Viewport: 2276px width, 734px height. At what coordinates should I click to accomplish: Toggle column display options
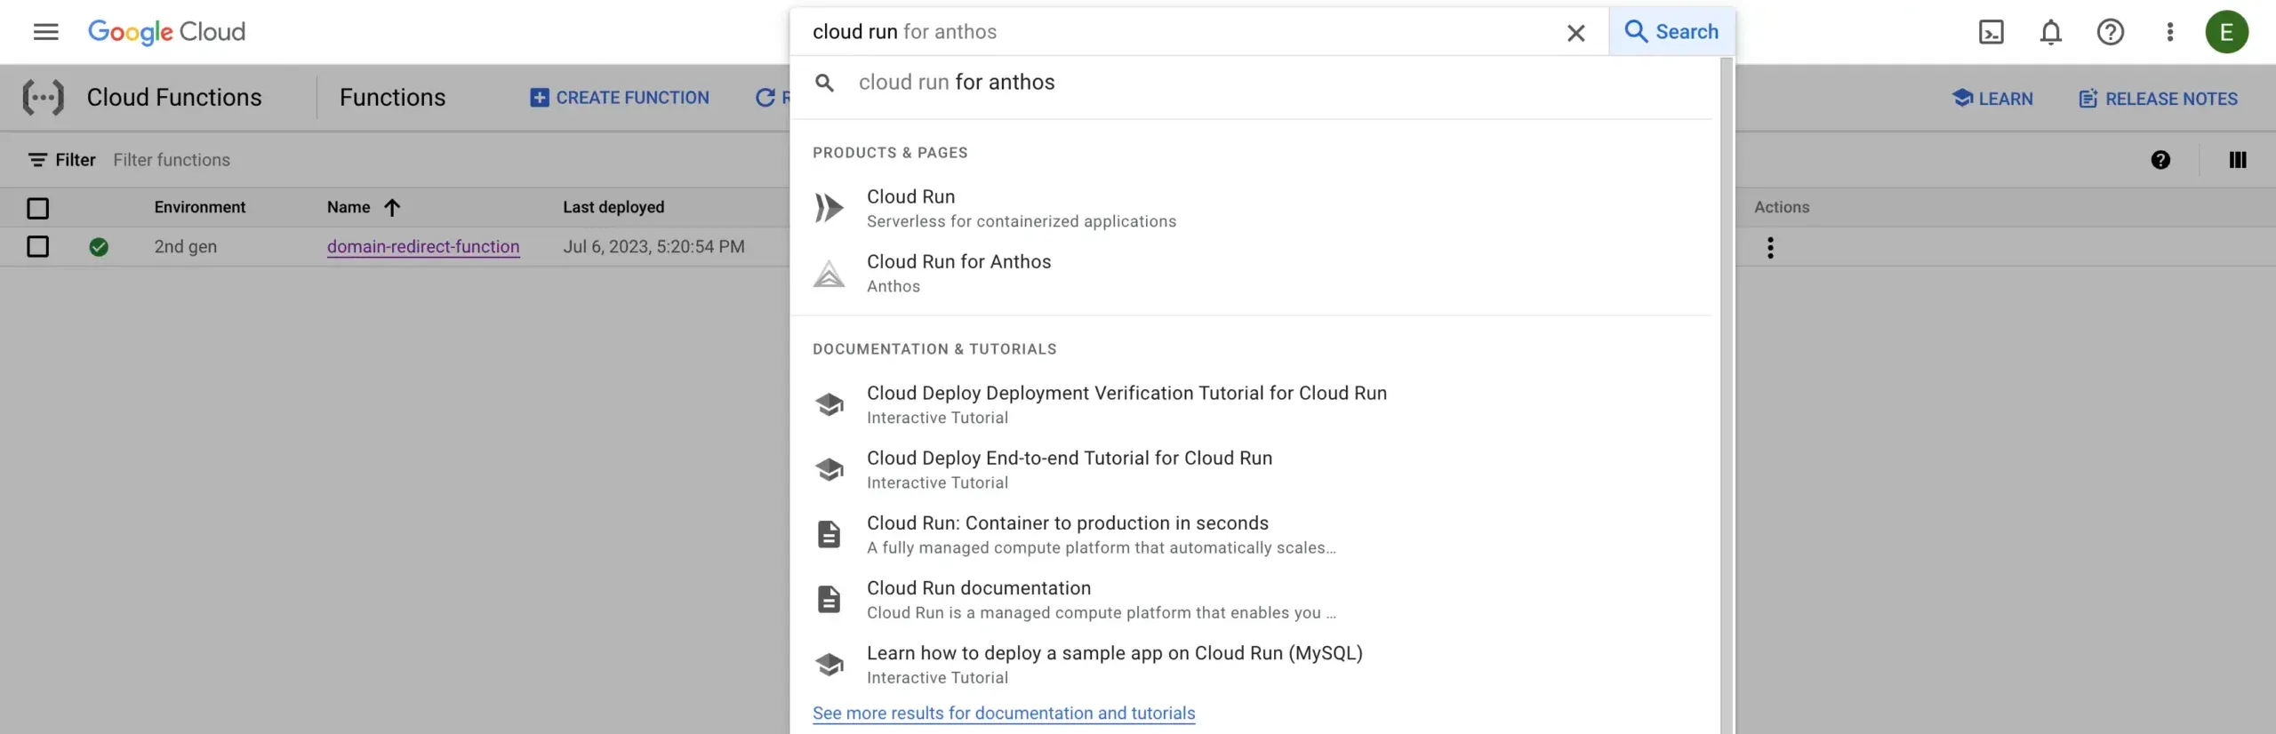pos(2237,160)
